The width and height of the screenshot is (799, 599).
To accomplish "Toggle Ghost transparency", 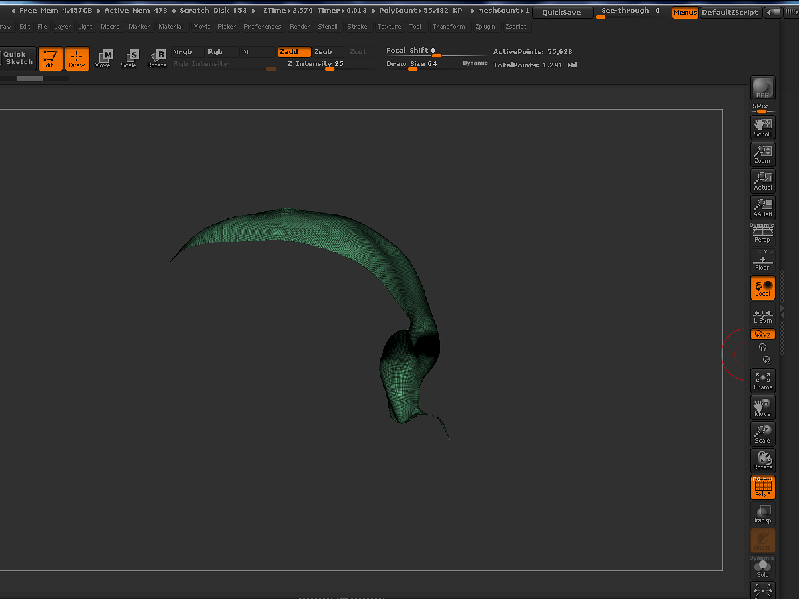I will tap(762, 540).
